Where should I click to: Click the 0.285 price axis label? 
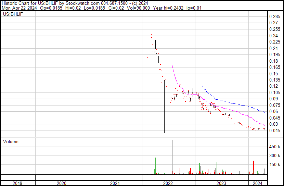point(275,17)
